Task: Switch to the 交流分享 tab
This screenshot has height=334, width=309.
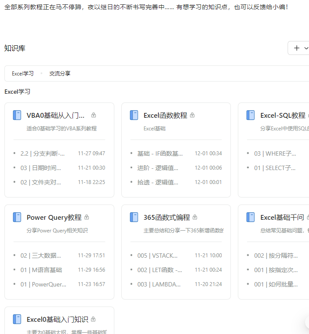Action: [x=60, y=74]
